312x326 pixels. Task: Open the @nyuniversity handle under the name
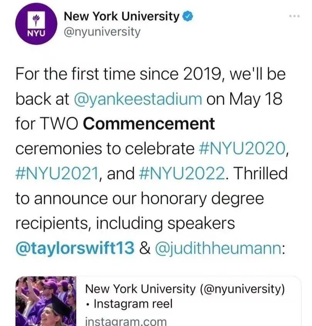(102, 32)
